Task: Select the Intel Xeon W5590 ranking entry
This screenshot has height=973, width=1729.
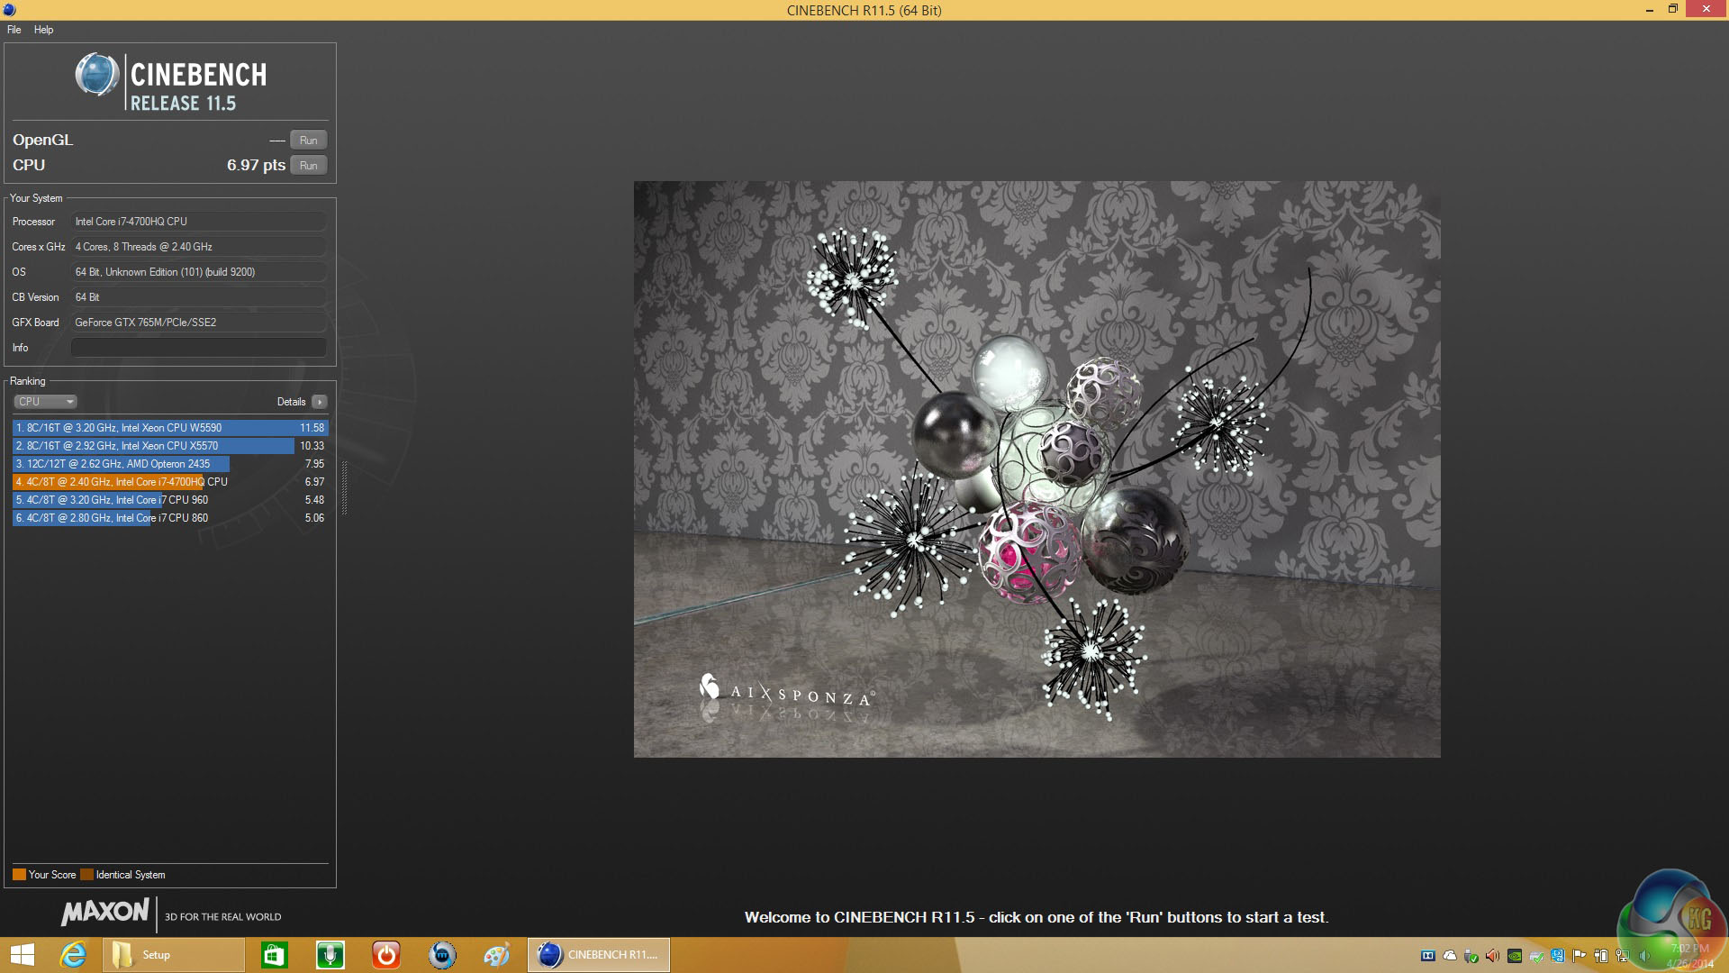Action: point(169,428)
